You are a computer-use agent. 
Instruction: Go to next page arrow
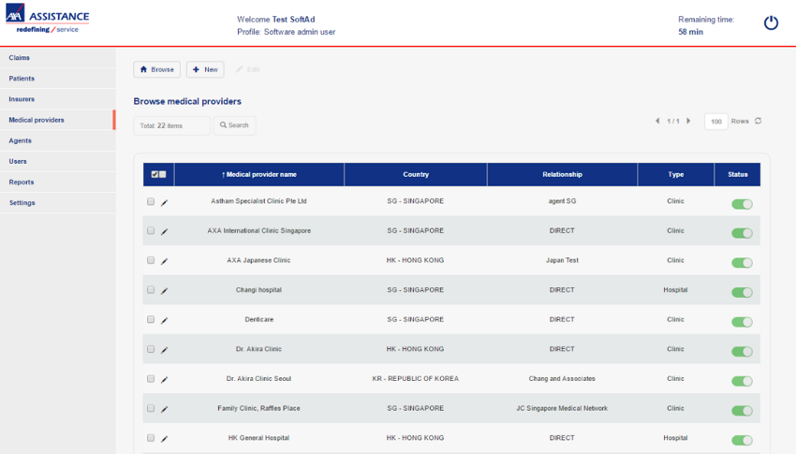pos(688,121)
